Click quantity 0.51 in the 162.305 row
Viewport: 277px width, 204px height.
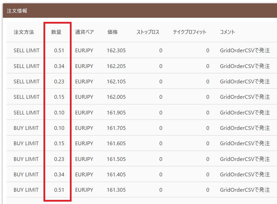59,51
